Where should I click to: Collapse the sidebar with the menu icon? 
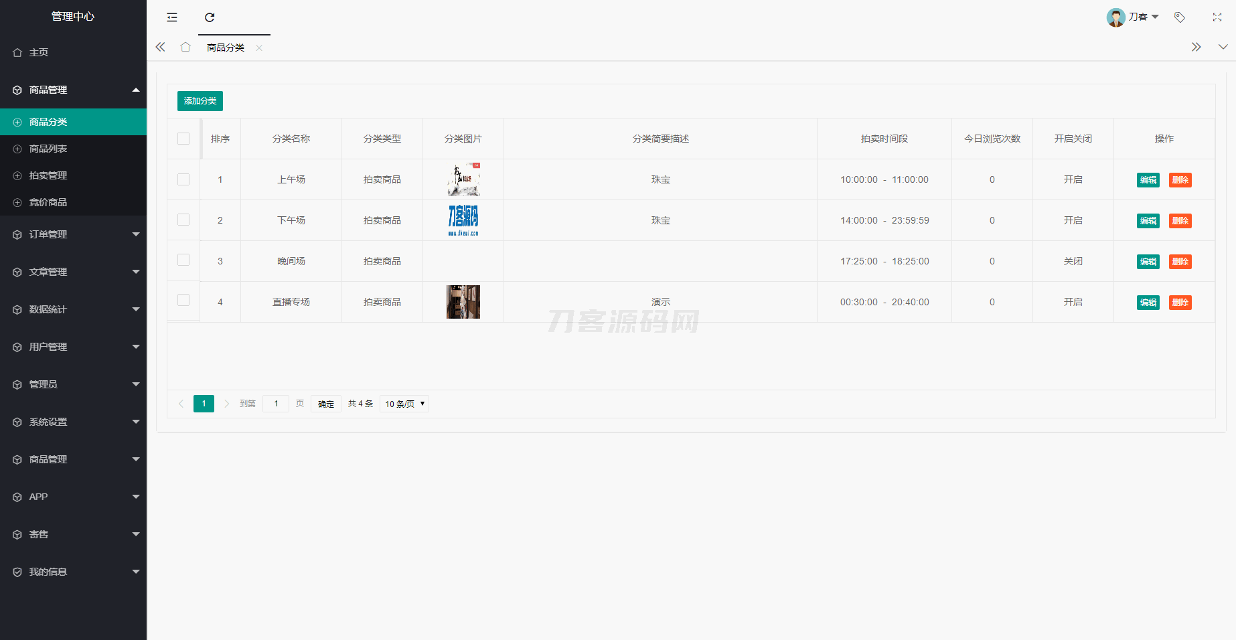(172, 17)
